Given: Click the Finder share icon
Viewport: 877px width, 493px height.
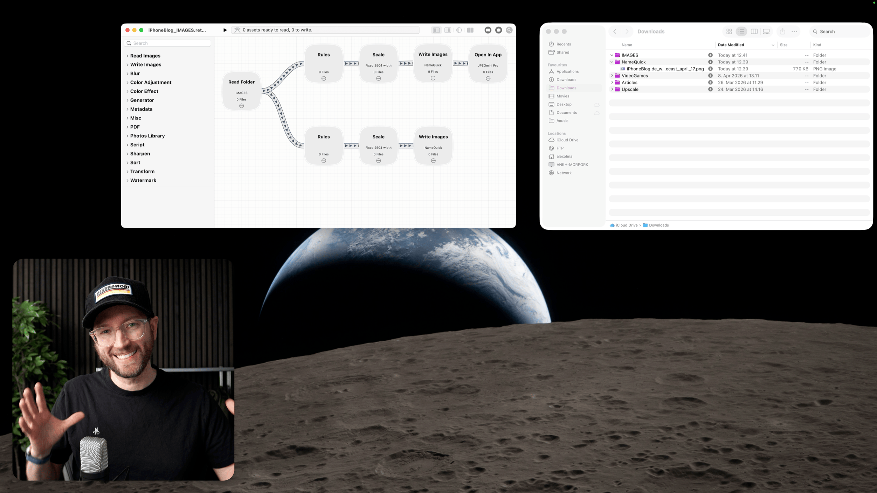Looking at the screenshot, I should click(782, 32).
